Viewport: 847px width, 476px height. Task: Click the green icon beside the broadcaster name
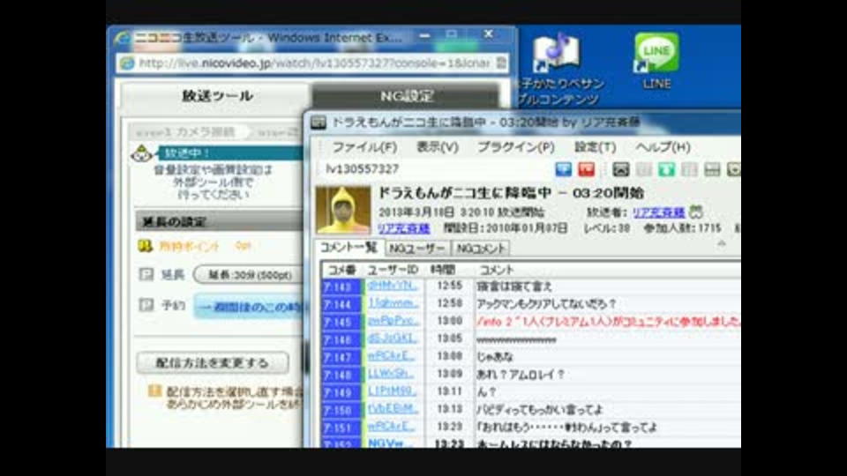(696, 212)
